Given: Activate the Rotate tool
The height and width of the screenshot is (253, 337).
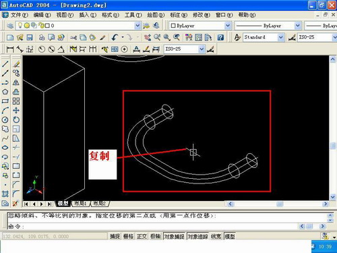Looking at the screenshot, I should 16,119.
